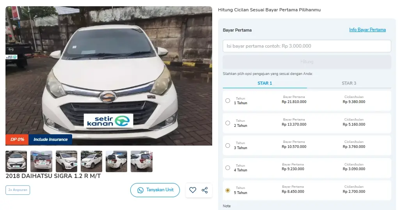Select the 3 Tahun installment option
The image size is (401, 210).
point(228,146)
